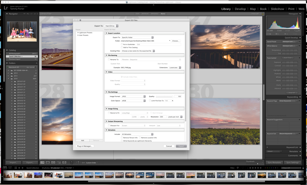Click the Export button in the dialog
This screenshot has width=307, height=185.
(181, 146)
